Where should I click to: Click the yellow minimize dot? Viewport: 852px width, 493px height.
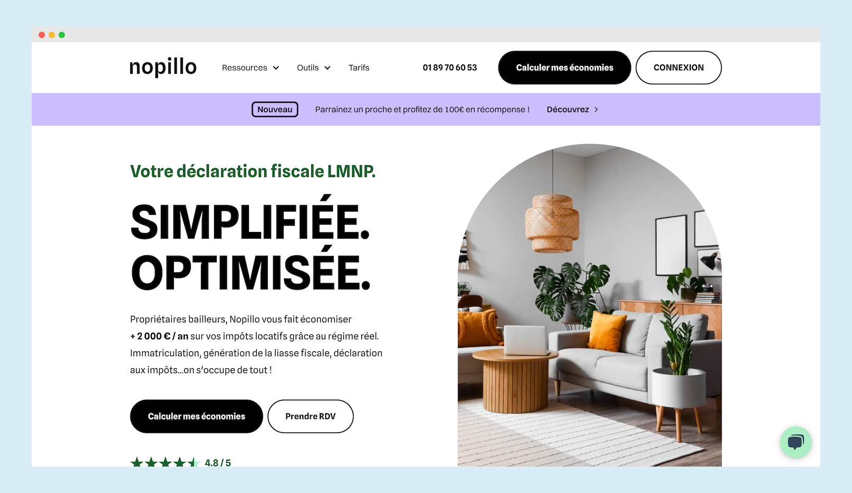tap(52, 35)
